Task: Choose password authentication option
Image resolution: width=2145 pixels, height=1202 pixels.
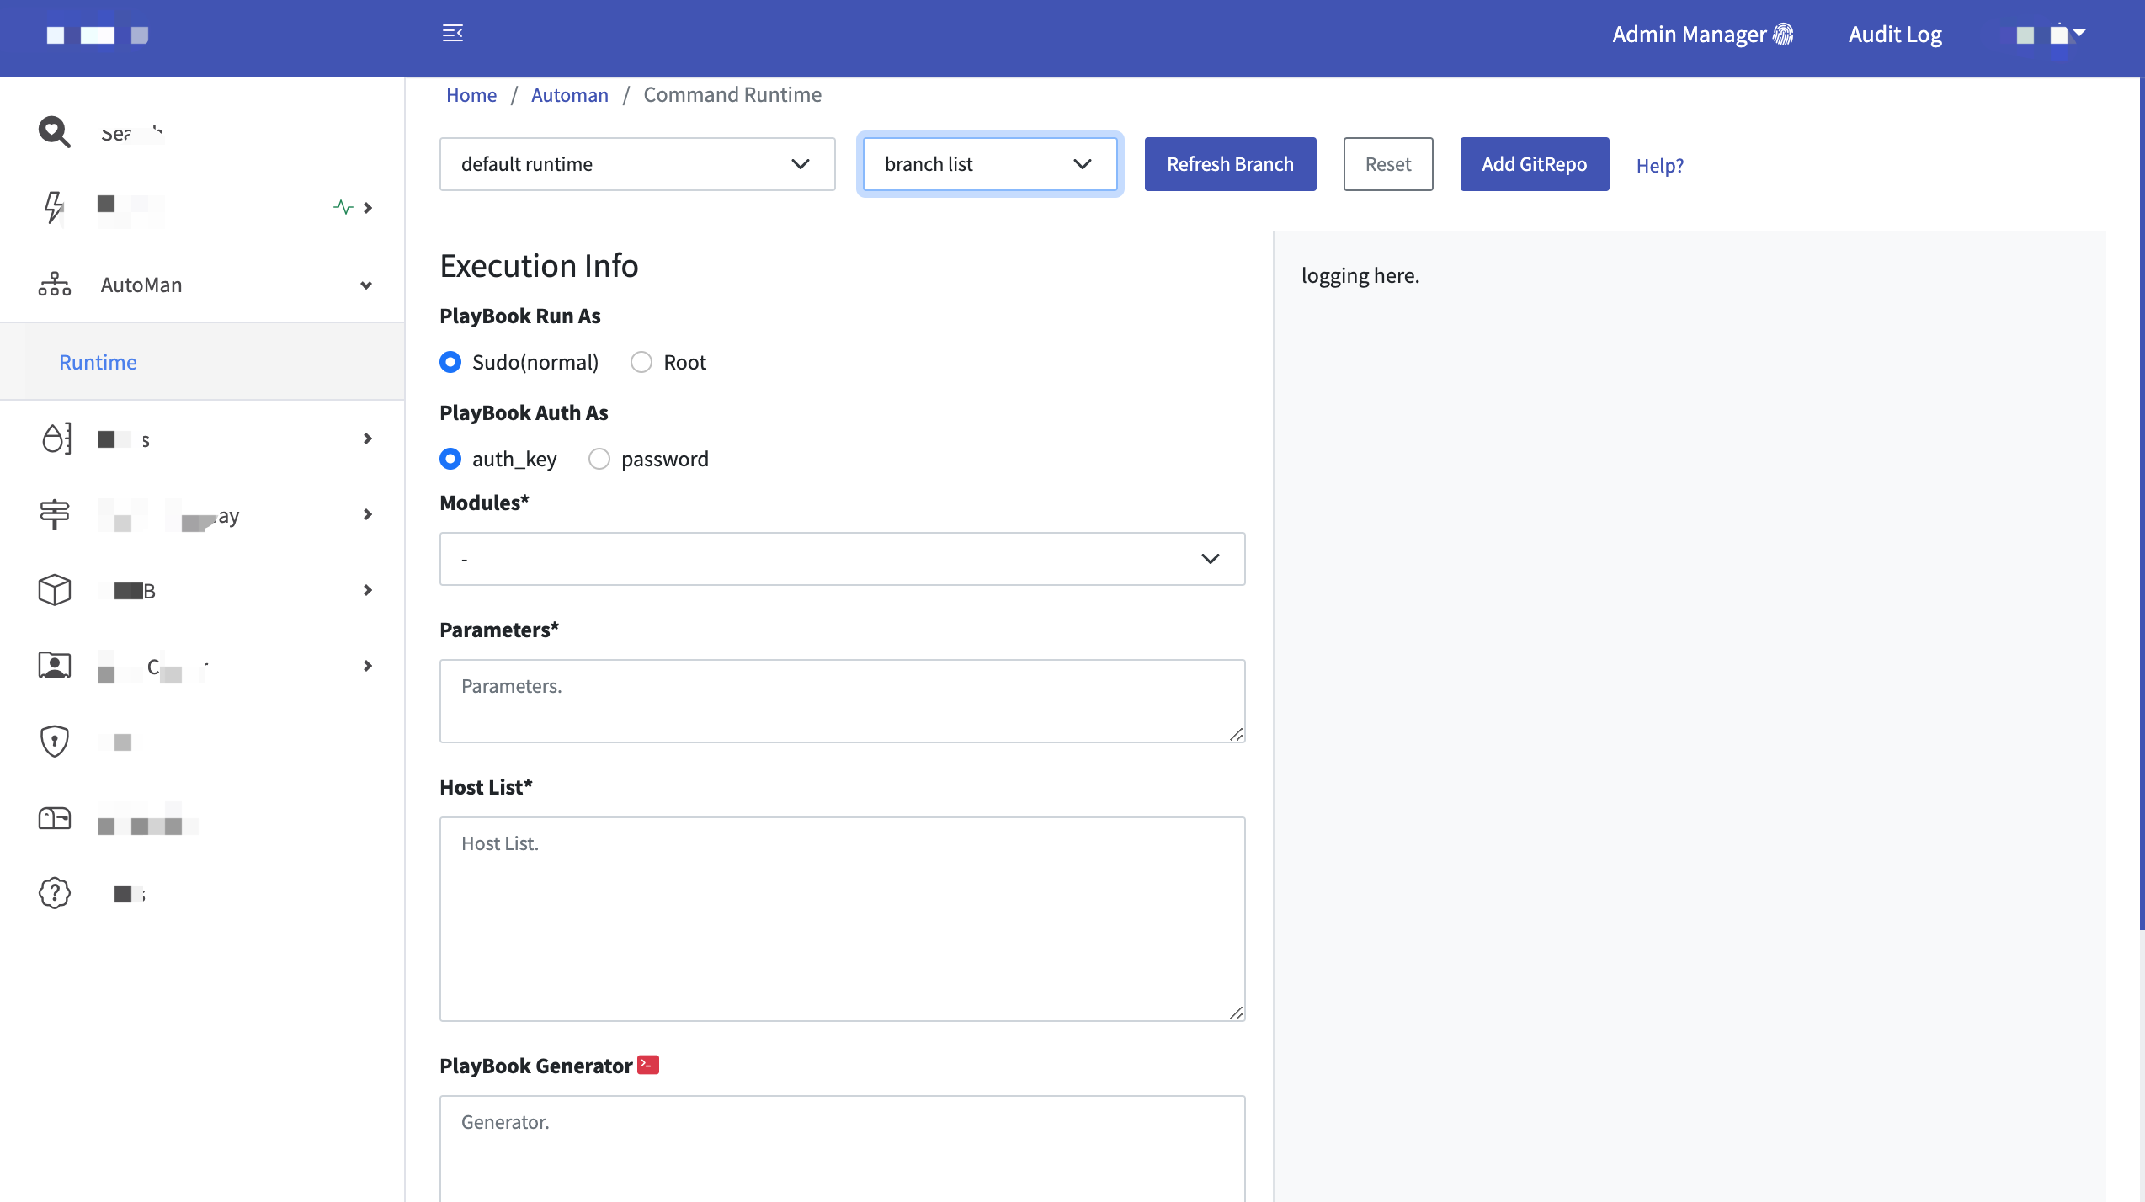Action: click(x=599, y=459)
